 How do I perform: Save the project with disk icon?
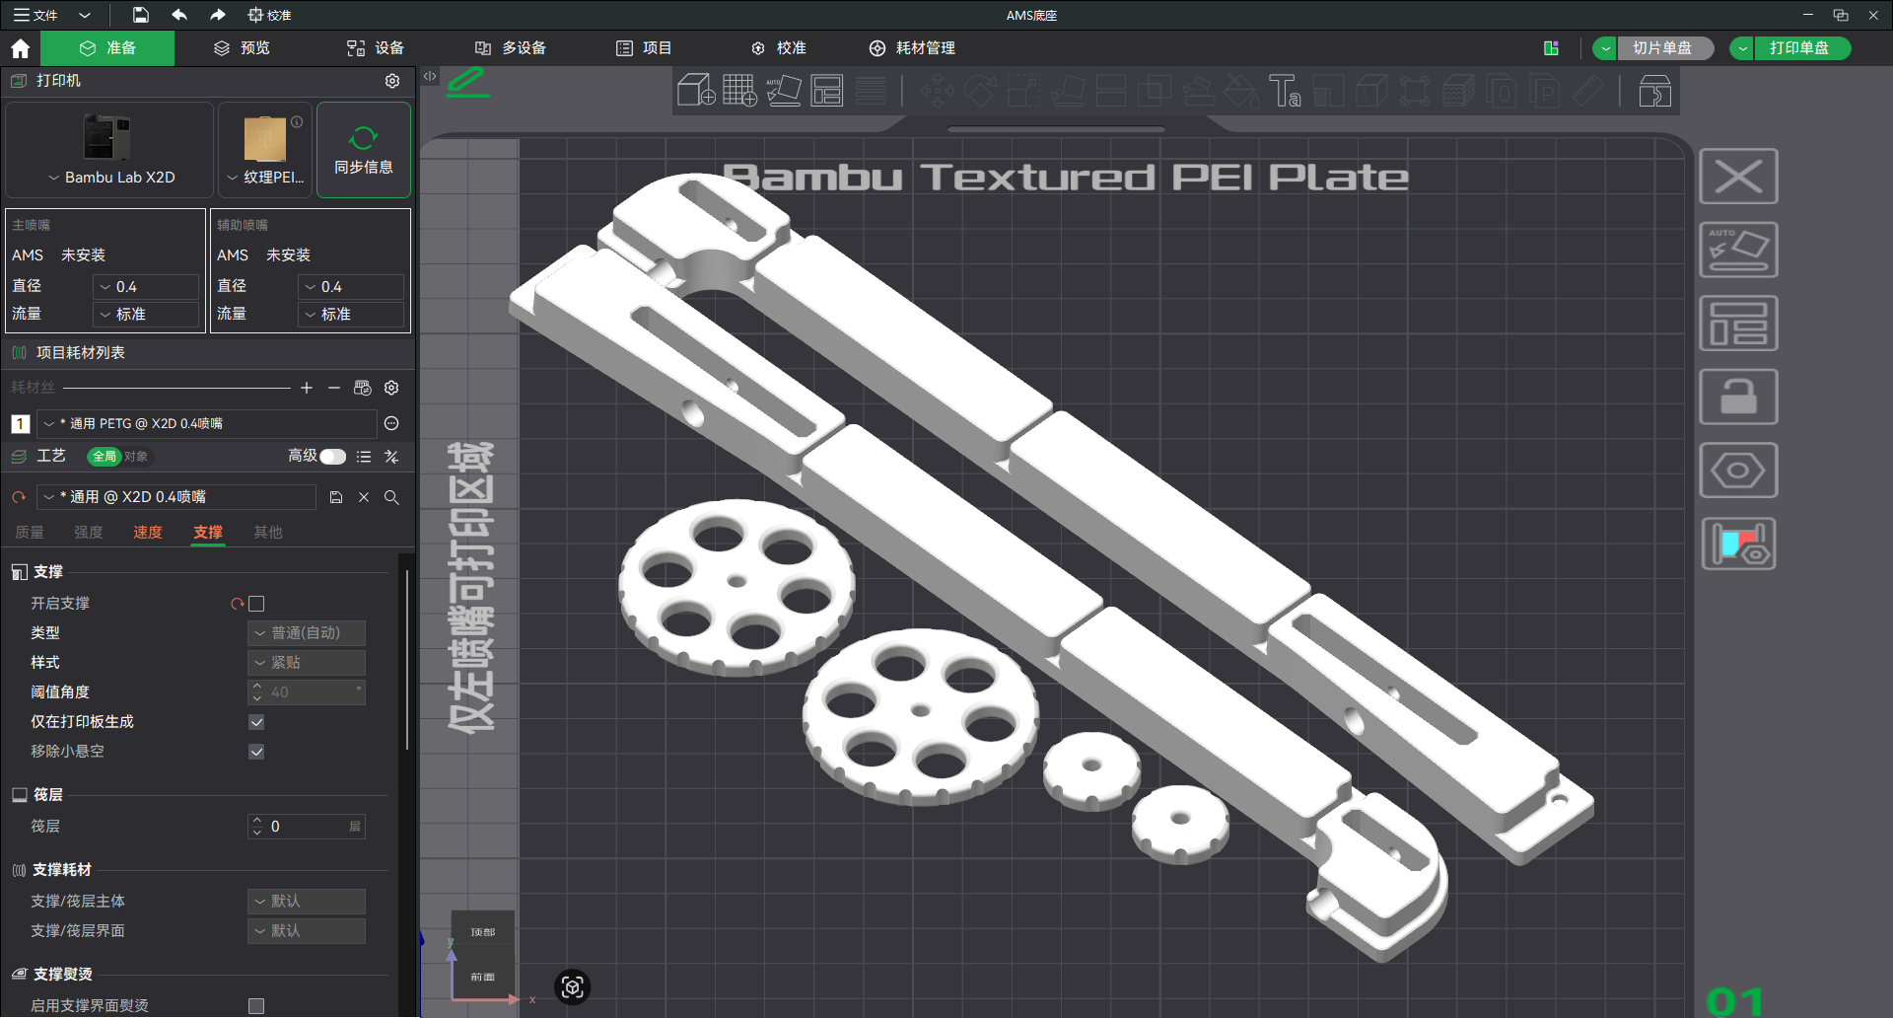[x=141, y=15]
